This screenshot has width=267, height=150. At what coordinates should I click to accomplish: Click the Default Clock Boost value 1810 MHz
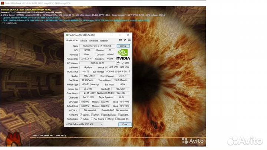124,106
